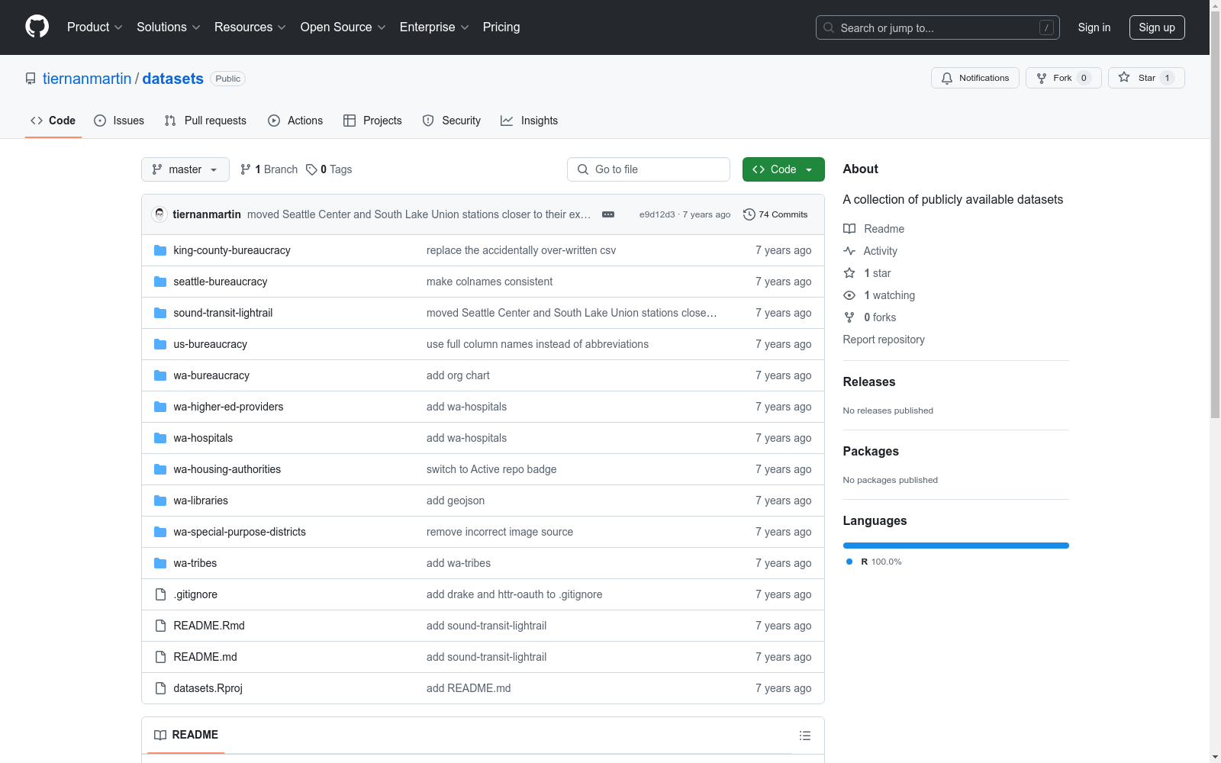This screenshot has width=1221, height=763.
Task: Open the Releases heading link
Action: (x=869, y=381)
